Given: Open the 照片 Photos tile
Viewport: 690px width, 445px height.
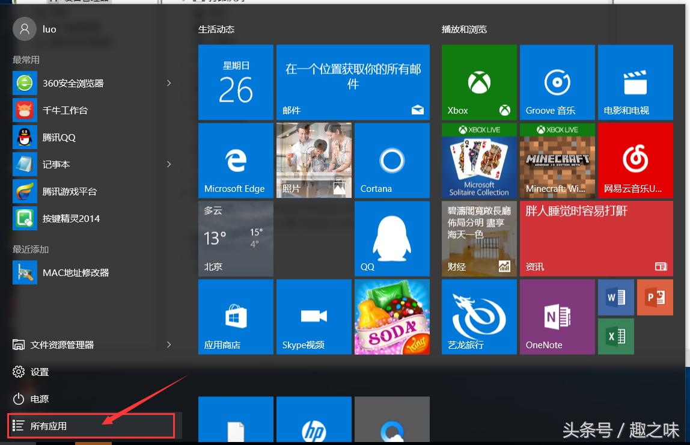Looking at the screenshot, I should click(314, 160).
